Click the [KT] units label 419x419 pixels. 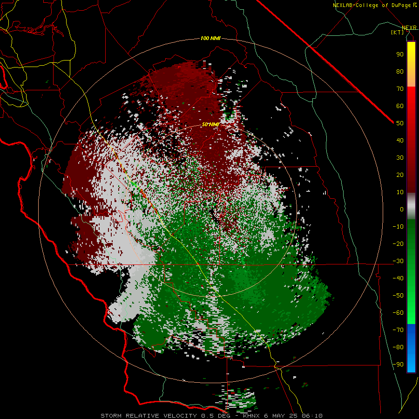click(398, 32)
